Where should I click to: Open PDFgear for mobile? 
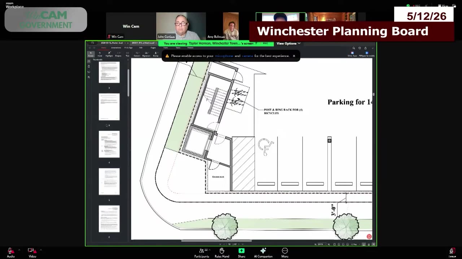(x=367, y=54)
